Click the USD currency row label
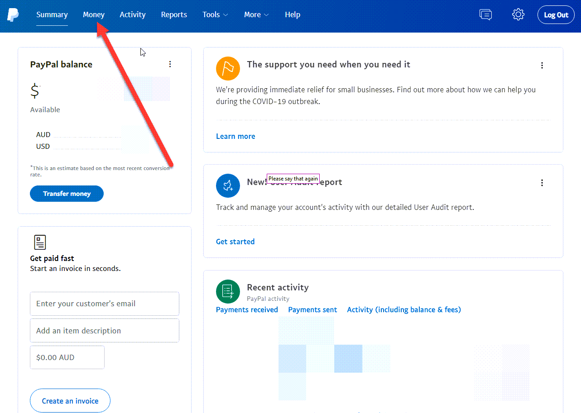The width and height of the screenshot is (581, 413). click(43, 147)
